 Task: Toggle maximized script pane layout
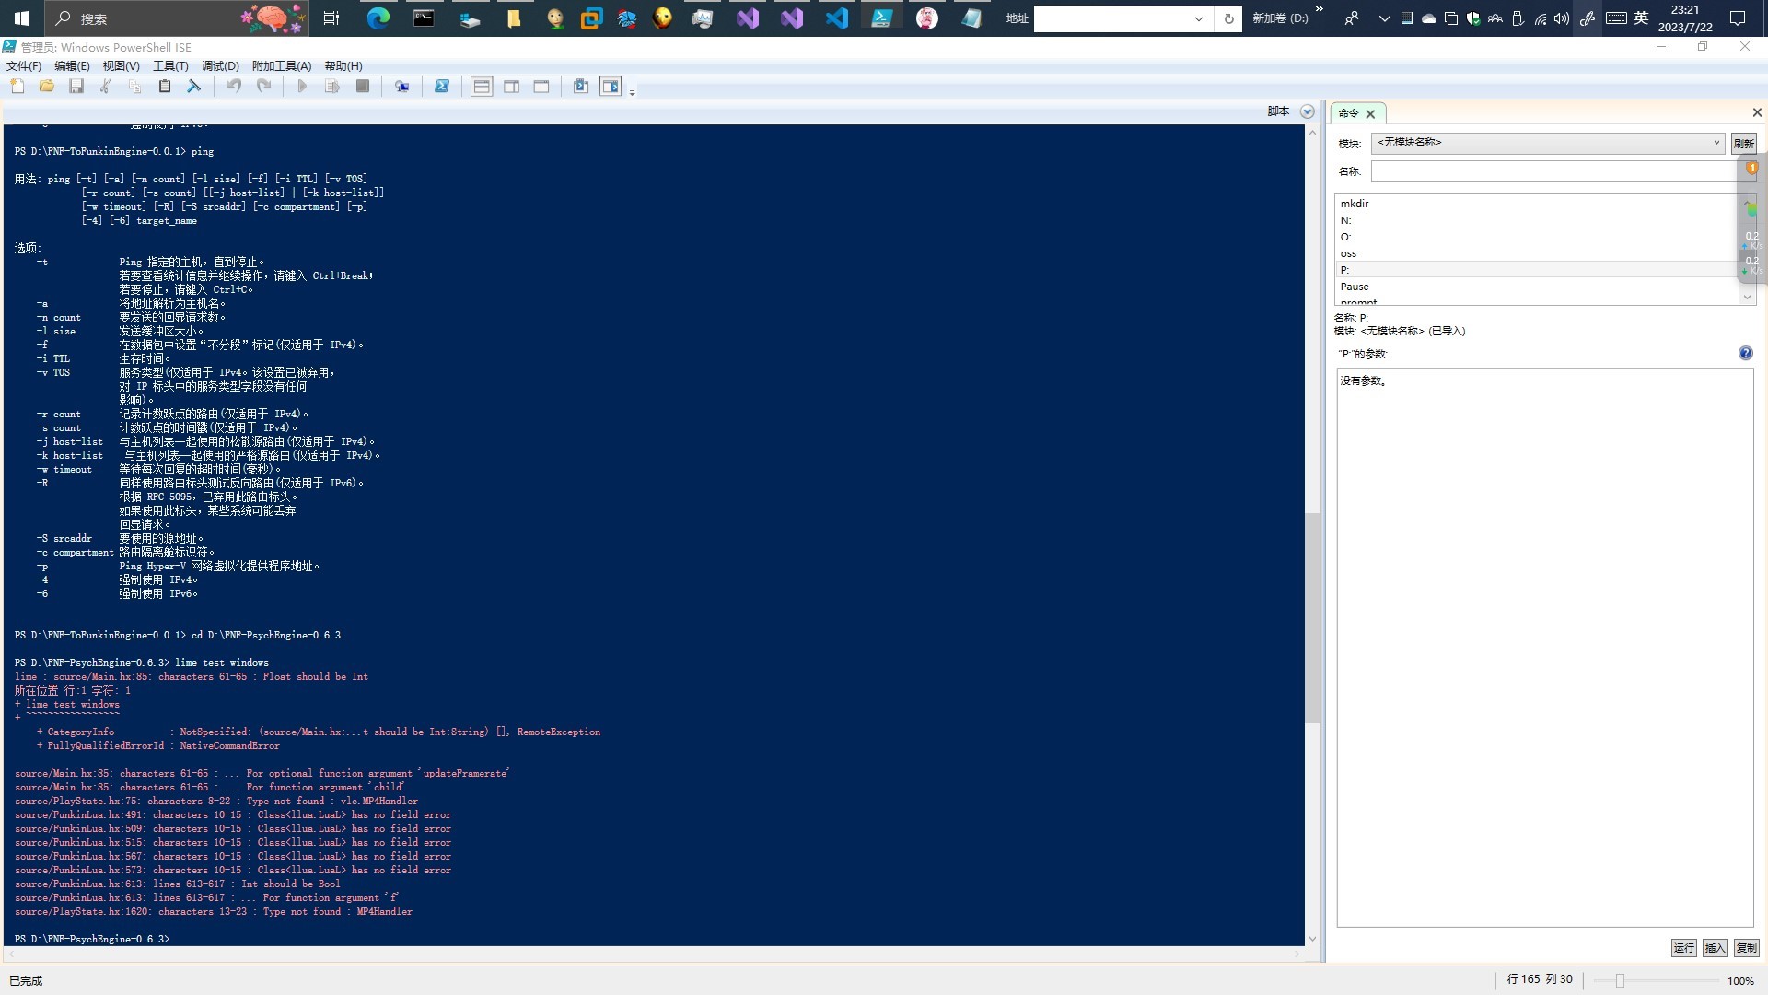click(x=541, y=86)
